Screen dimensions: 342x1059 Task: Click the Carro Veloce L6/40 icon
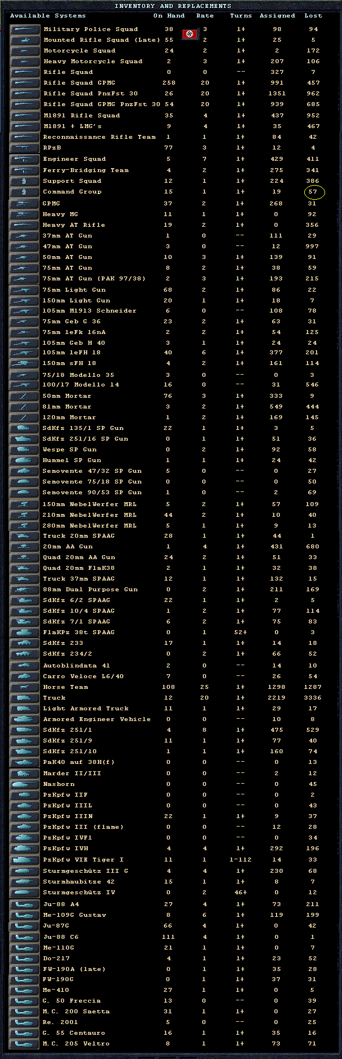25,676
